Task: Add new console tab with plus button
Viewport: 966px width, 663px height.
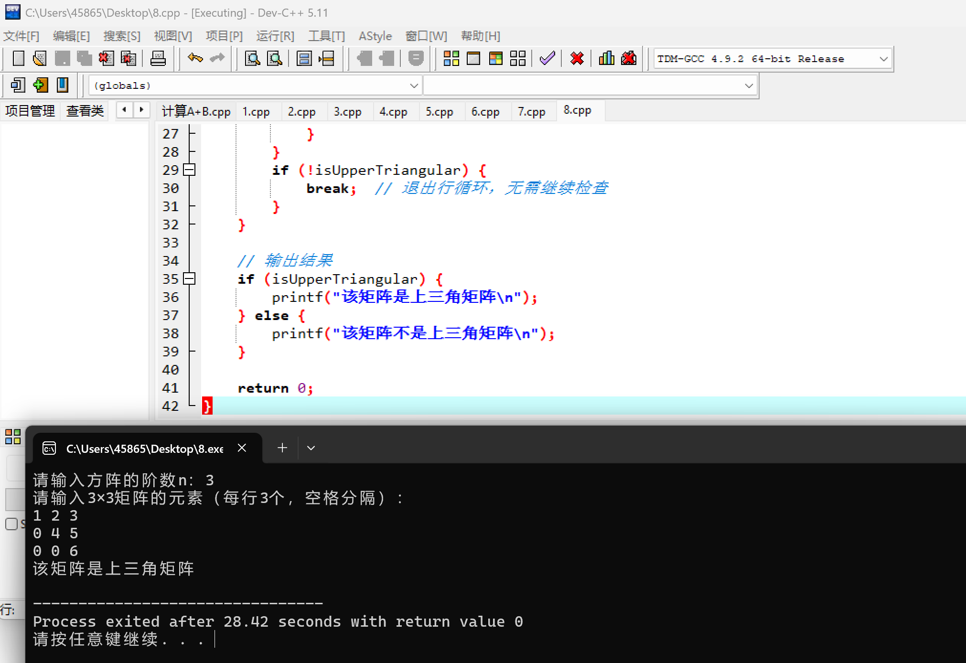Action: tap(282, 448)
